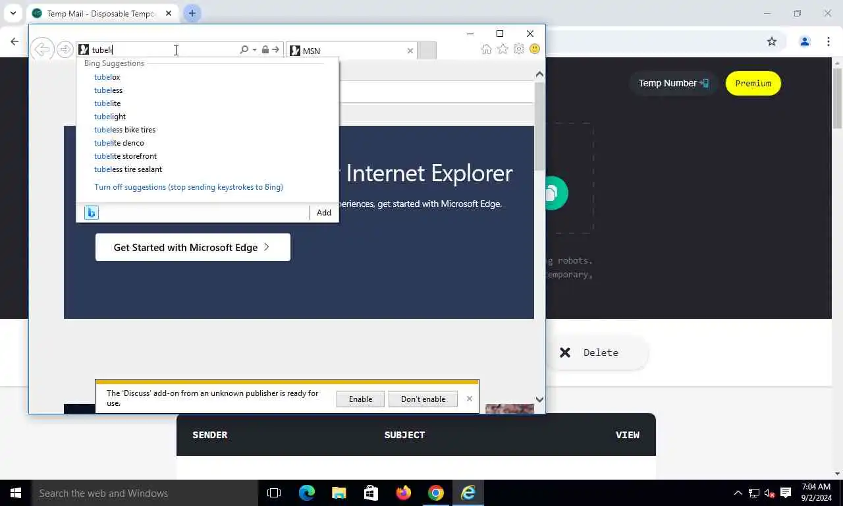843x506 pixels.
Task: Click Internet Explorer taskbar icon
Action: [468, 493]
